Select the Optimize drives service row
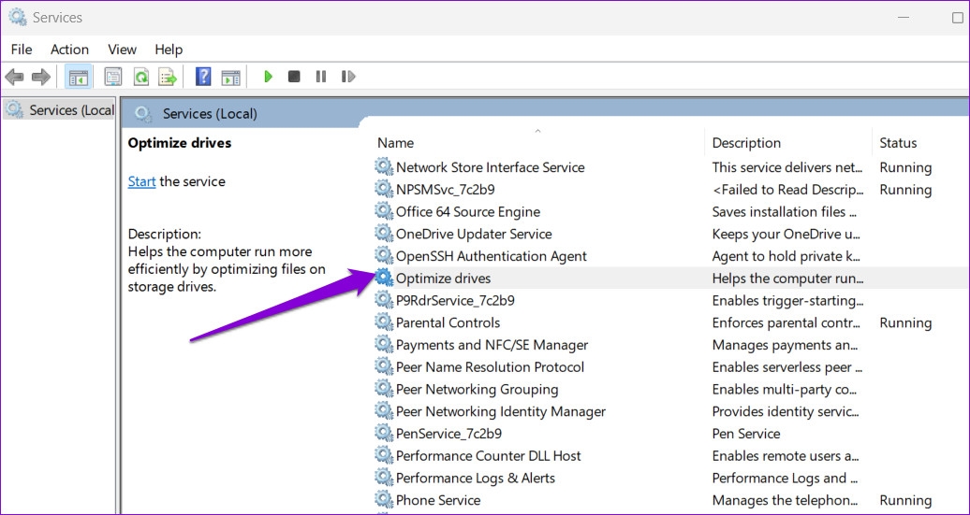The width and height of the screenshot is (970, 515). 443,278
